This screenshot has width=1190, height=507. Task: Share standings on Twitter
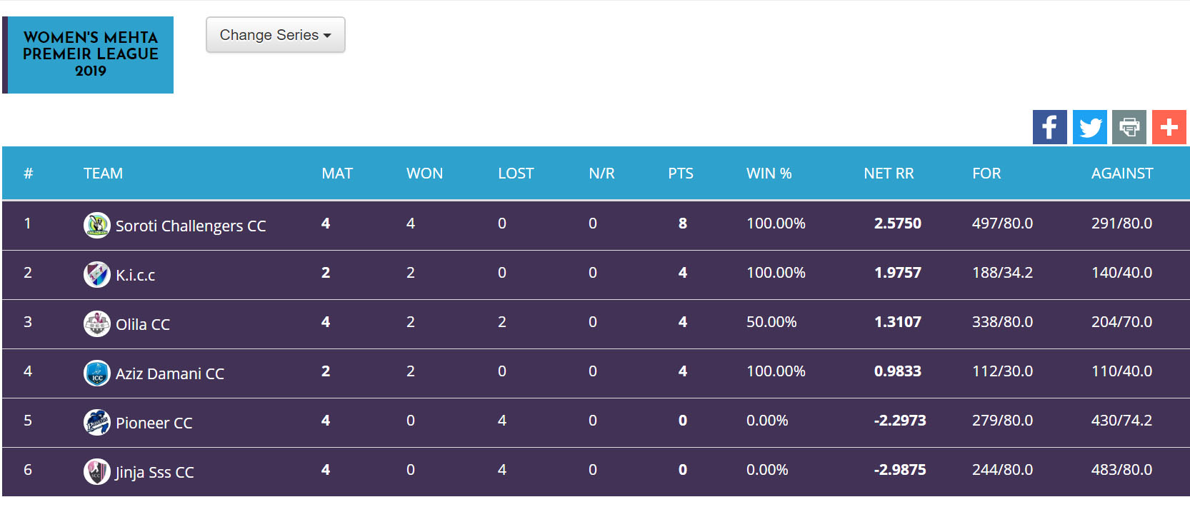coord(1089,127)
